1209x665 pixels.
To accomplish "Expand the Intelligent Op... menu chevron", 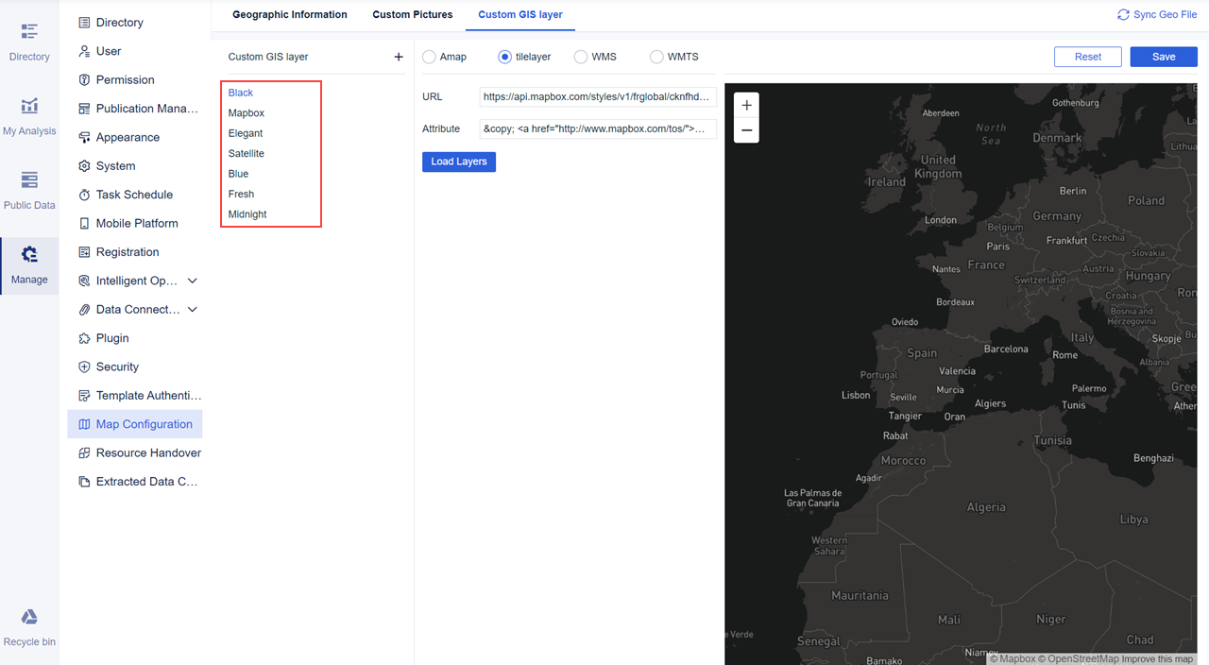I will (192, 281).
